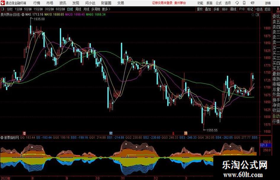
Task: Click the 1935.00 high price label
Action: click(39, 19)
